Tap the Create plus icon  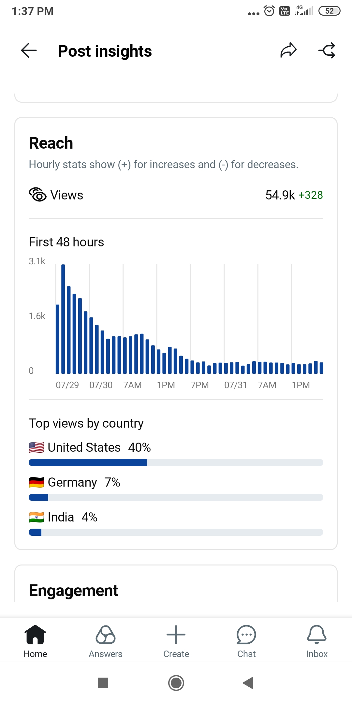[176, 635]
